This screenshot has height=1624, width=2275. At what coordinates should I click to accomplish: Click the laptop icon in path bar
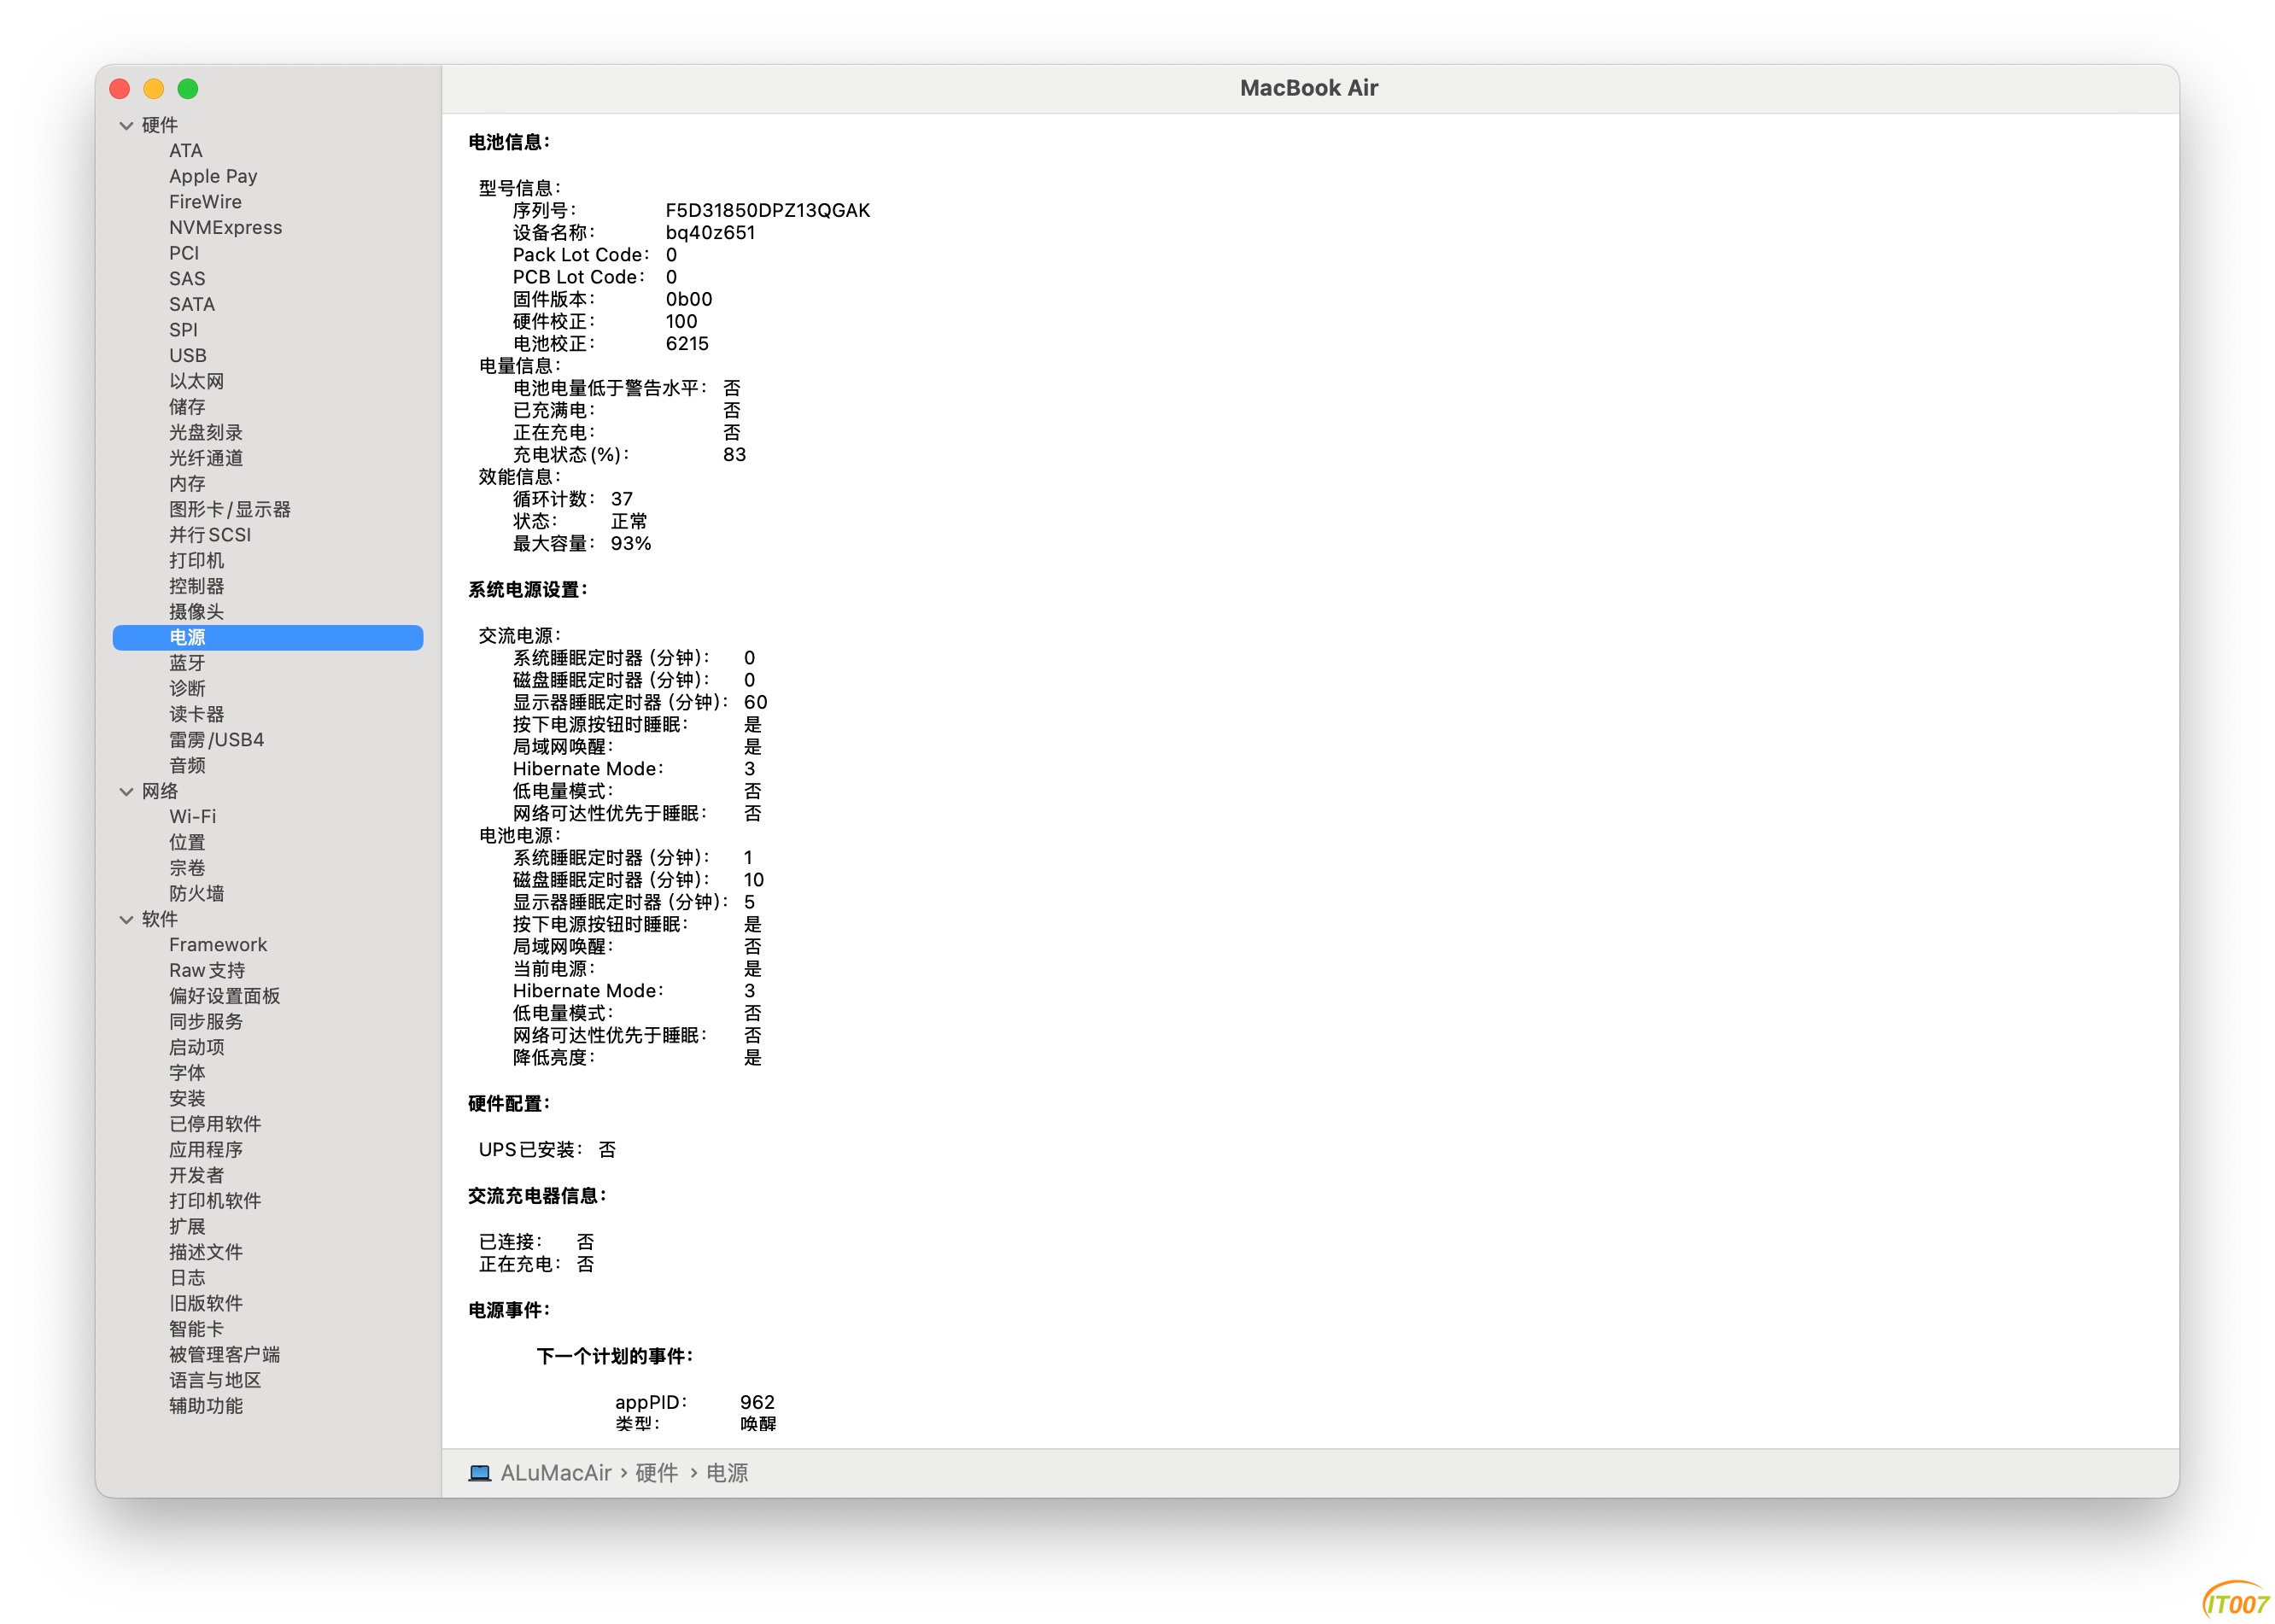pos(480,1473)
